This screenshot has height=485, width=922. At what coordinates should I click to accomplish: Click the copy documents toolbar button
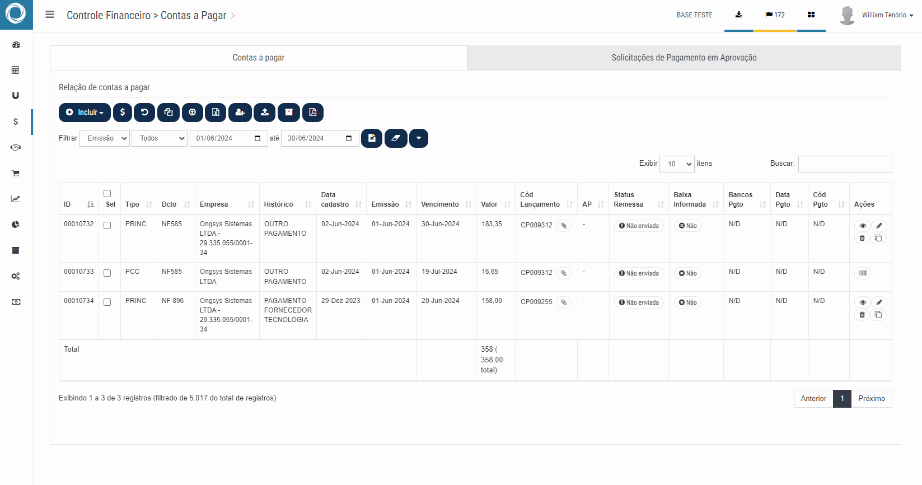coord(169,113)
